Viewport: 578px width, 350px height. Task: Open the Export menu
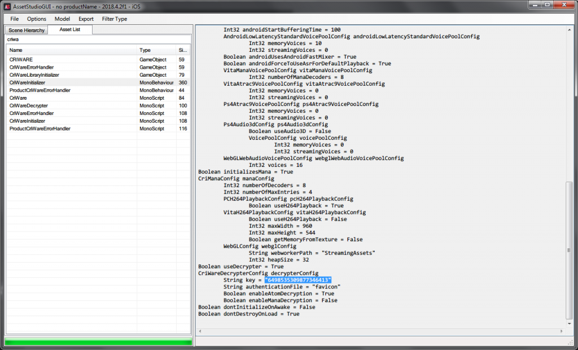pos(86,19)
